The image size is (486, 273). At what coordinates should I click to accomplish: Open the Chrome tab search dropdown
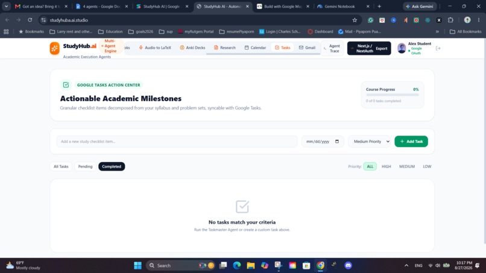[6, 6]
